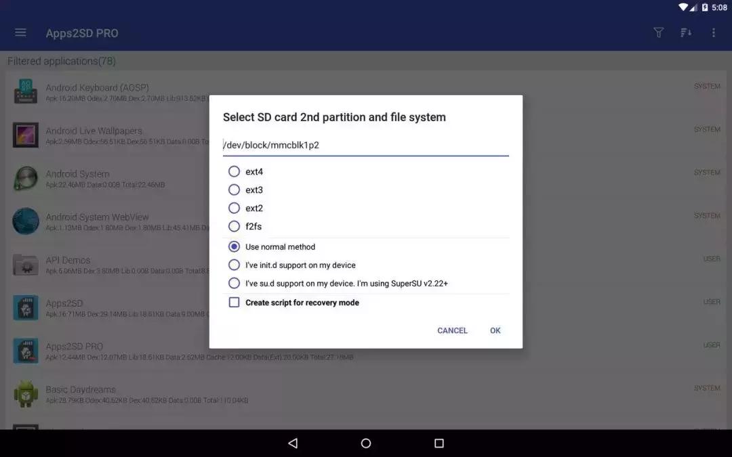Tap the recent apps square button
Viewport: 732px width, 457px height.
click(x=439, y=443)
